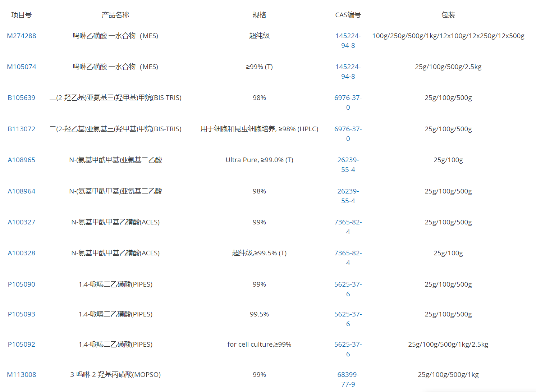The image size is (536, 392).
Task: Click the 产品名称 column header
Action: tap(115, 15)
